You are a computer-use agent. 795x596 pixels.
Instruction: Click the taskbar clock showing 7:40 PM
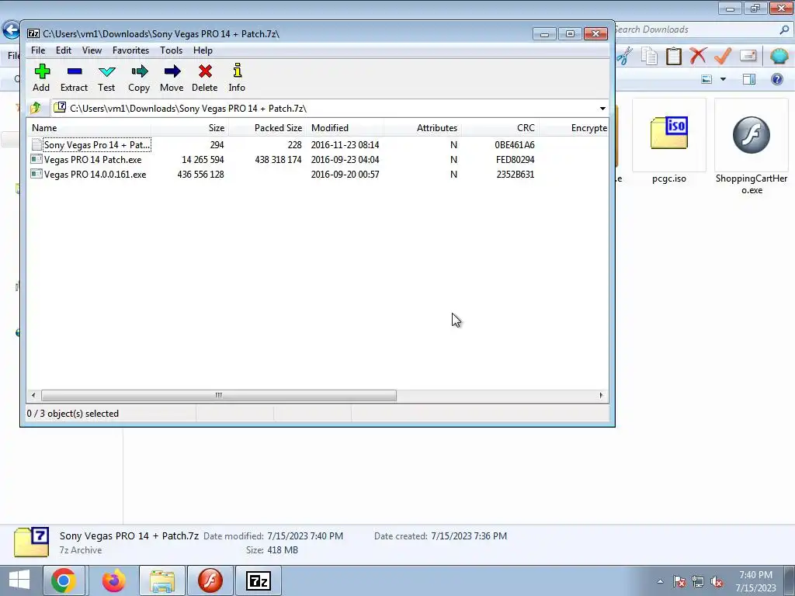click(755, 581)
